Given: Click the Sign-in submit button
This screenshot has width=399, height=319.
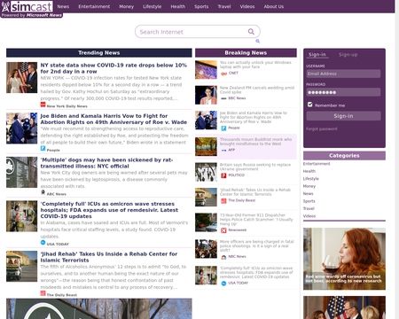Looking at the screenshot, I should point(343,116).
